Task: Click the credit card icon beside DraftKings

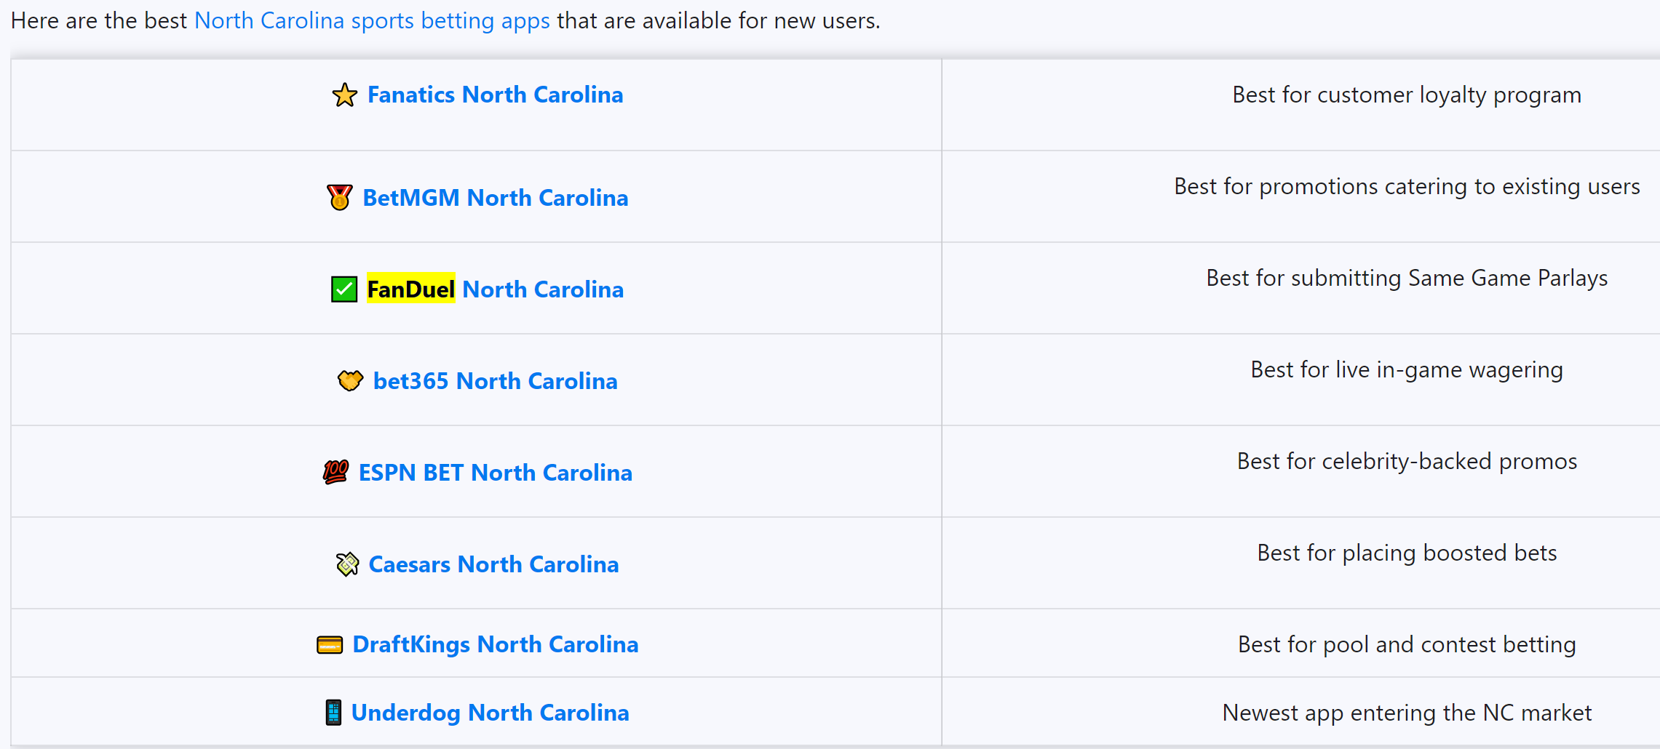Action: 330,645
